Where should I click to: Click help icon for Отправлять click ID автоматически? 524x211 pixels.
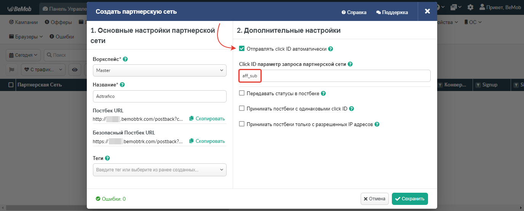pyautogui.click(x=331, y=49)
